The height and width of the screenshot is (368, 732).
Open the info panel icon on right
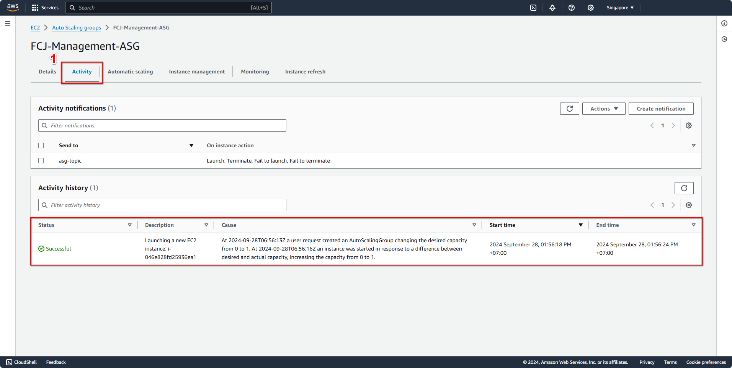pyautogui.click(x=724, y=23)
